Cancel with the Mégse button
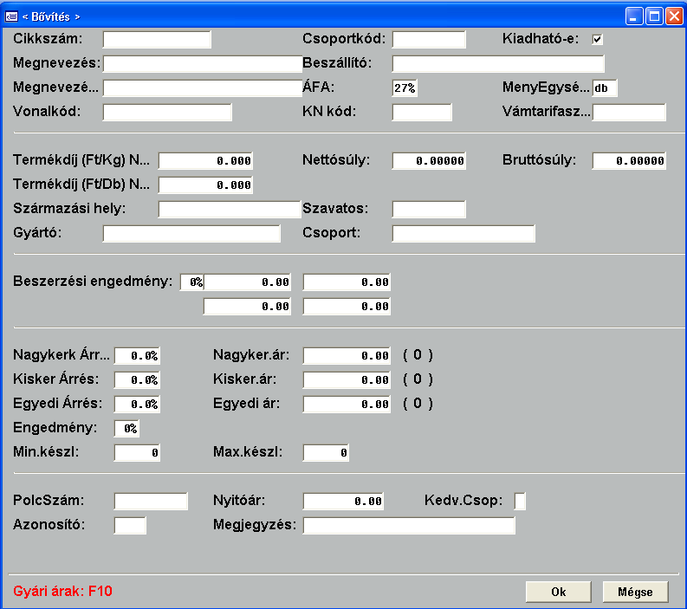The height and width of the screenshot is (609, 687). [635, 592]
